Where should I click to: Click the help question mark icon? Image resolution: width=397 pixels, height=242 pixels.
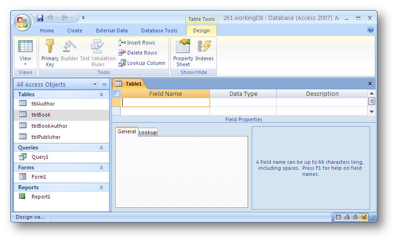[371, 30]
